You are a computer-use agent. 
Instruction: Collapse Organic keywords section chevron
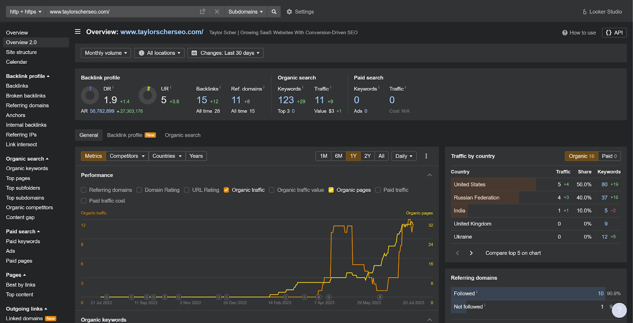(x=430, y=319)
